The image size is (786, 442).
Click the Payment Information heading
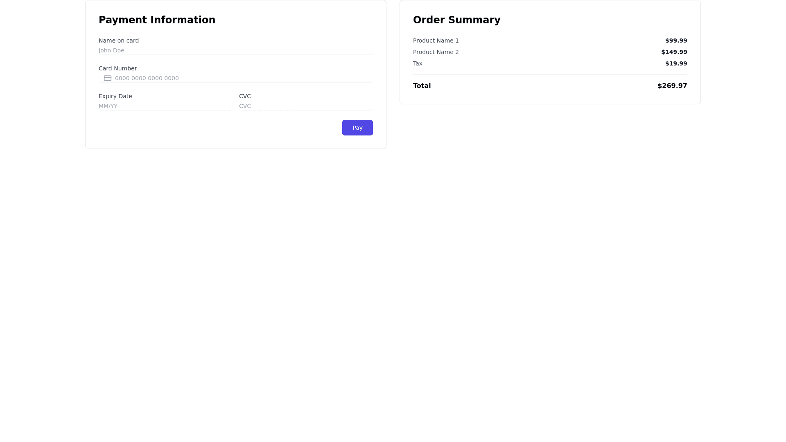coord(157,20)
